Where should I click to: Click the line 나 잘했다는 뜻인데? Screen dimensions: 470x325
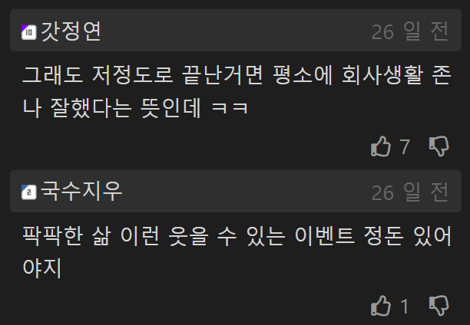135,107
